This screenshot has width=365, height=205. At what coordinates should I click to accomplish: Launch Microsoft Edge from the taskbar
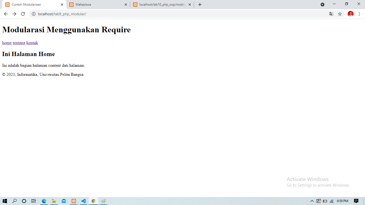[44, 201]
